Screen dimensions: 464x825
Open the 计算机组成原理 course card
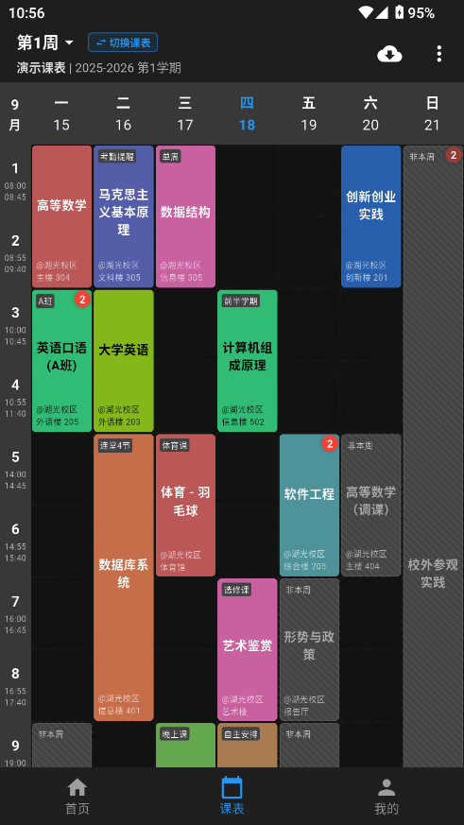point(248,361)
